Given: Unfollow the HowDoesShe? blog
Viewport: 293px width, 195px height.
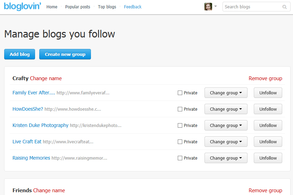Looking at the screenshot, I should tap(268, 109).
